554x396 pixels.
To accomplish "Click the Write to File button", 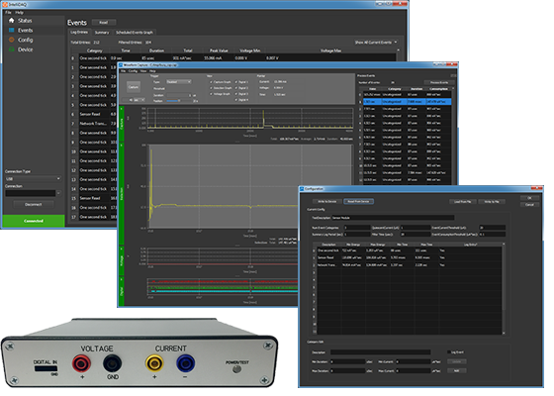I will (x=492, y=202).
